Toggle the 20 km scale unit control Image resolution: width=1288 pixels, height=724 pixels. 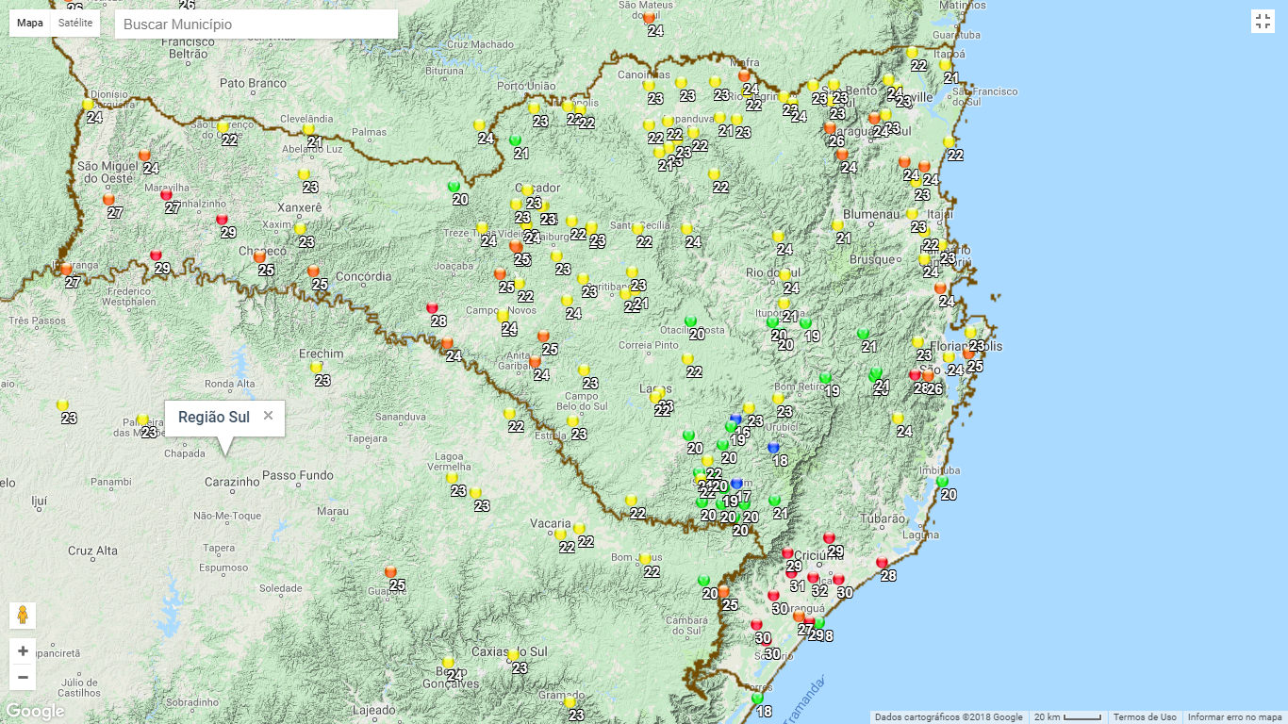click(1067, 717)
